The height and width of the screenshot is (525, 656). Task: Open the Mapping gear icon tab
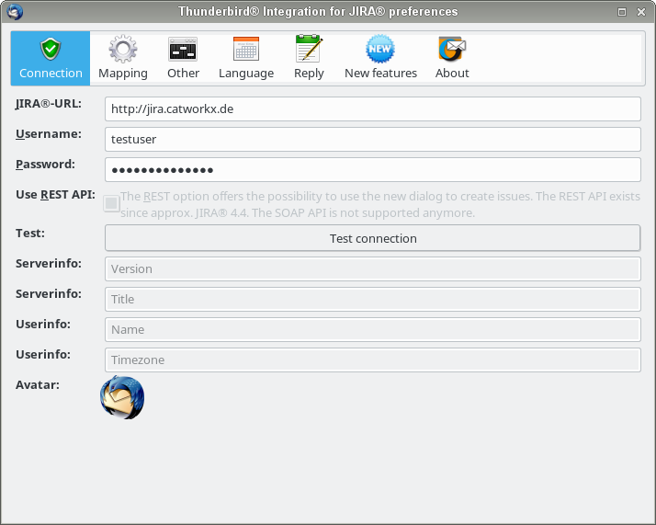coord(123,59)
